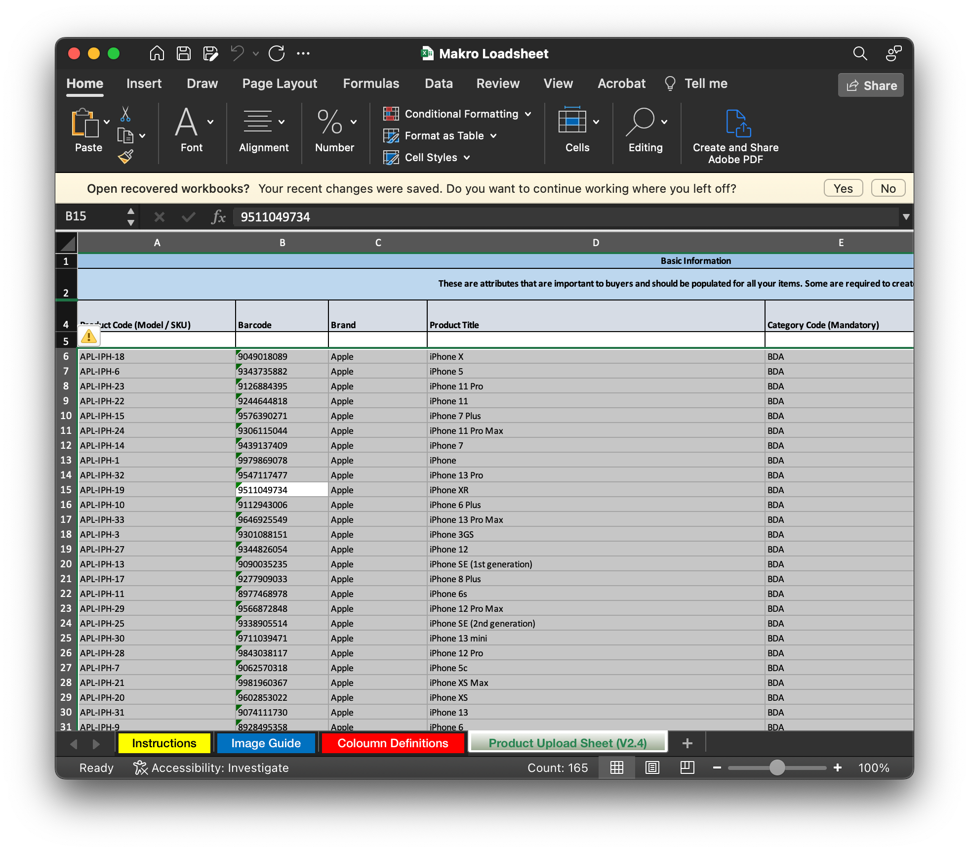Switch to Normal view in status bar
Screen dimensions: 969x852
pos(617,767)
